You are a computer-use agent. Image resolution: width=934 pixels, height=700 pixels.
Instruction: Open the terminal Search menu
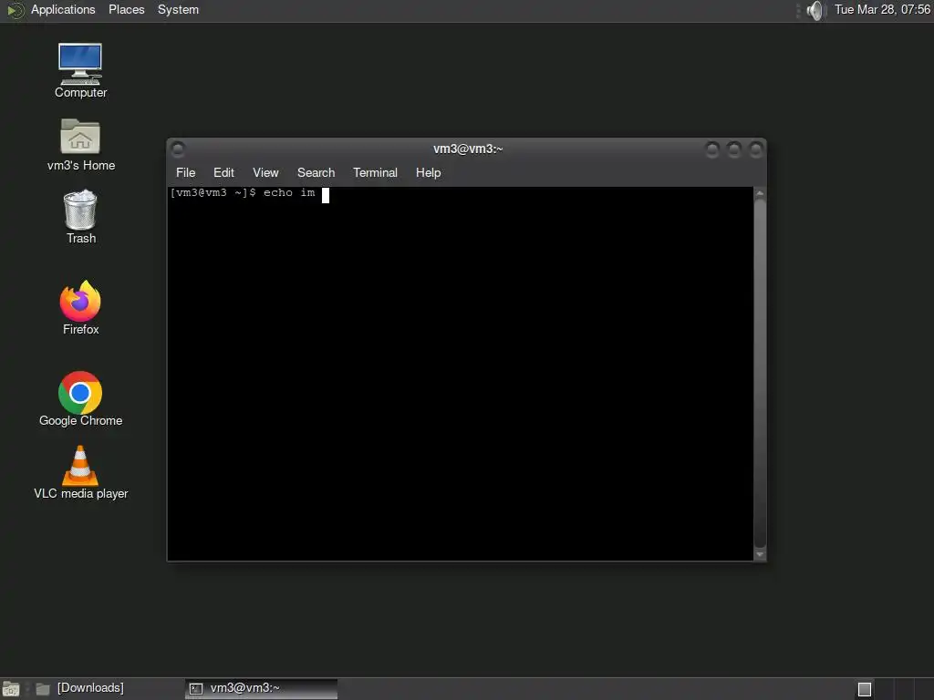coord(316,172)
